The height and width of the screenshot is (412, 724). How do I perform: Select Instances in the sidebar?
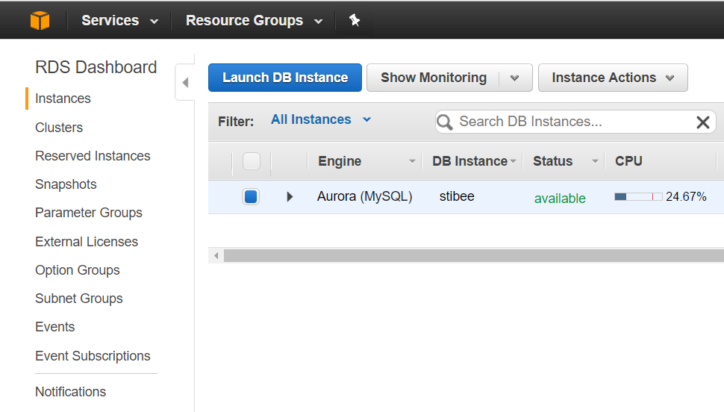63,99
